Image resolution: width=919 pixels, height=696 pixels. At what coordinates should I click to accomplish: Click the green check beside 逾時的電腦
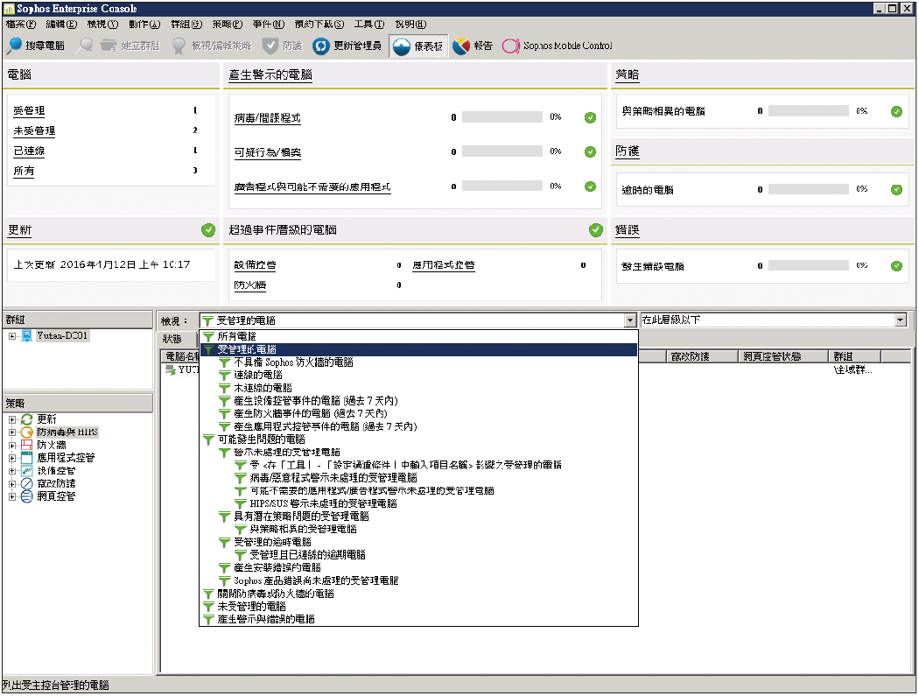[896, 190]
